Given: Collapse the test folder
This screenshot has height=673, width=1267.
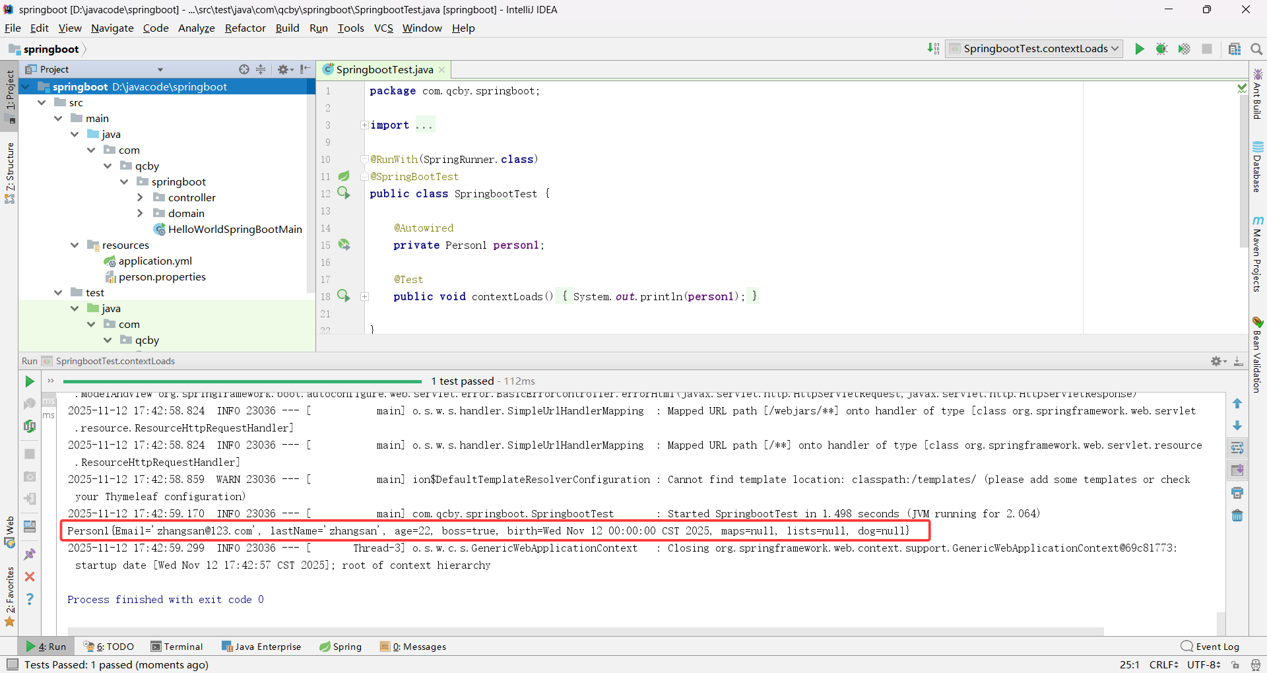Looking at the screenshot, I should click(x=58, y=292).
